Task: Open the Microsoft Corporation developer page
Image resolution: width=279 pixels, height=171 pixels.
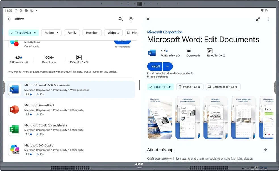Action: pyautogui.click(x=165, y=32)
